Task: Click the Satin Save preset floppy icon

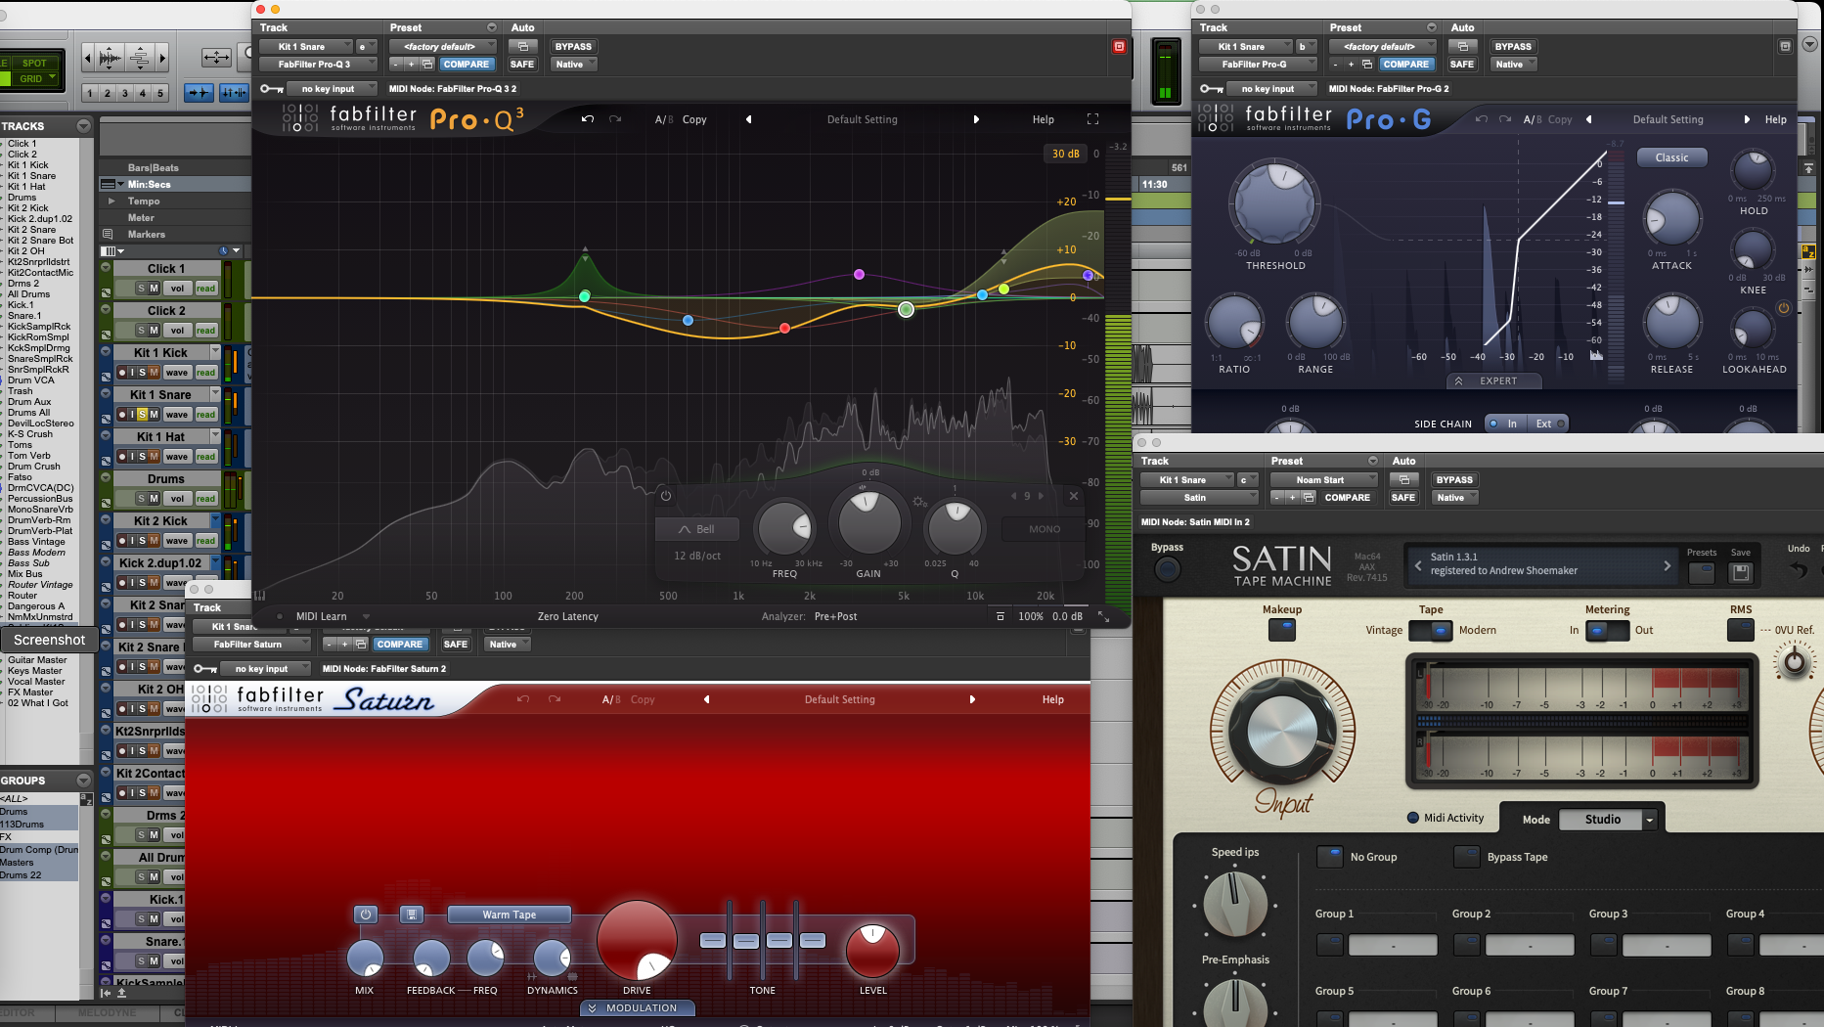Action: click(1741, 573)
